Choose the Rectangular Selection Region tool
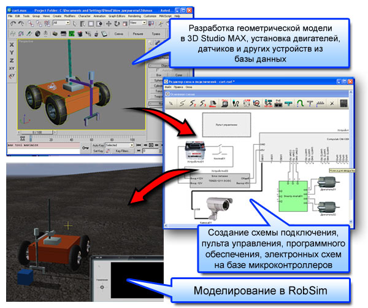 point(91,23)
